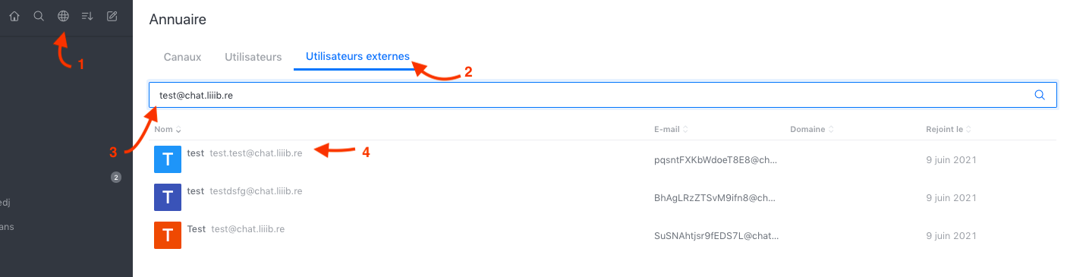Click the unread badge showing 2
This screenshot has width=1067, height=277.
[116, 178]
